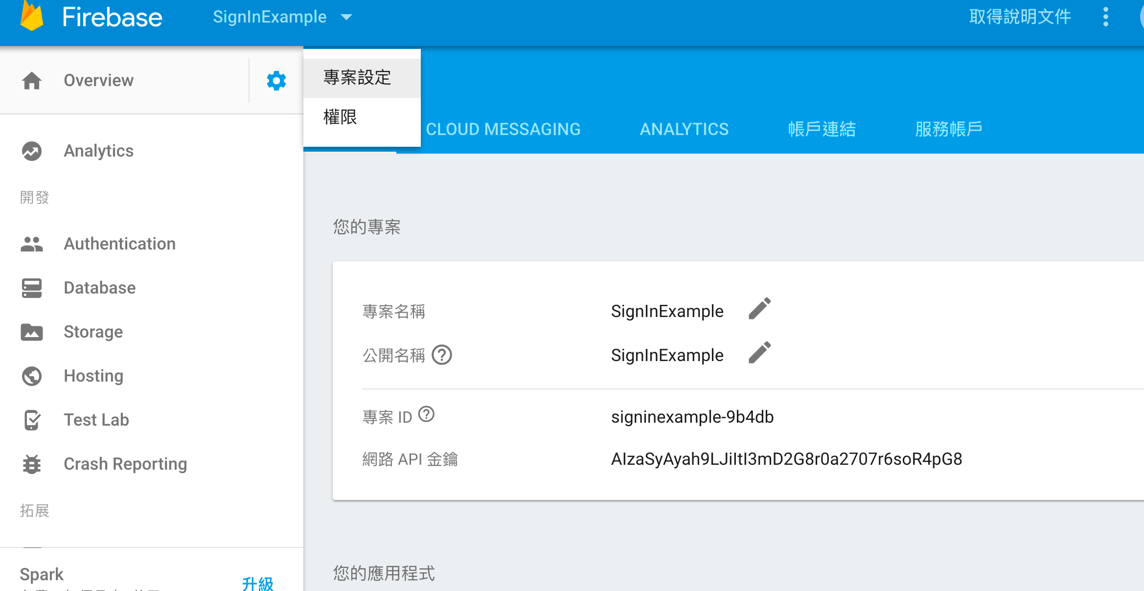The height and width of the screenshot is (591, 1144).
Task: Open Hosting sidebar label
Action: coord(94,376)
